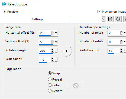Open Radial suction dropdown arrow
Image resolution: width=126 pixels, height=99 pixels.
pyautogui.click(x=125, y=51)
